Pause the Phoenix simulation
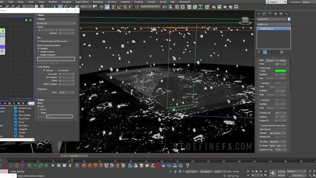 pos(59,166)
